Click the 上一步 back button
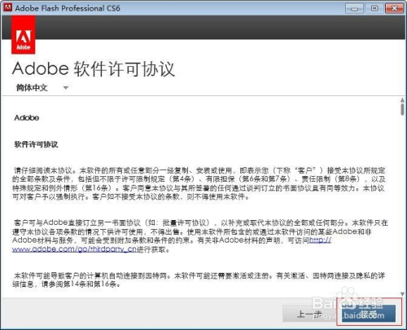The width and height of the screenshot is (407, 330). 309,314
